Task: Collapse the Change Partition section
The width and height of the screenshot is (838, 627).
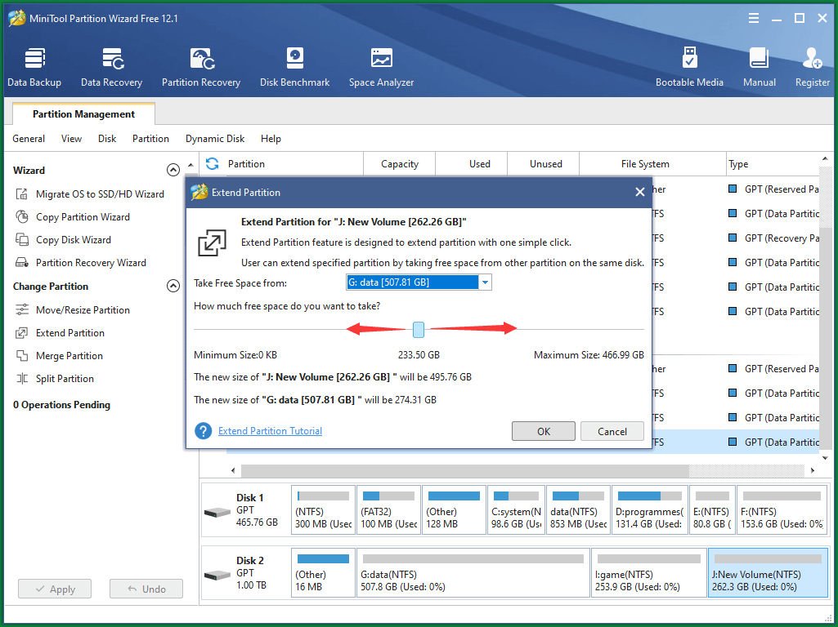Action: pyautogui.click(x=173, y=286)
